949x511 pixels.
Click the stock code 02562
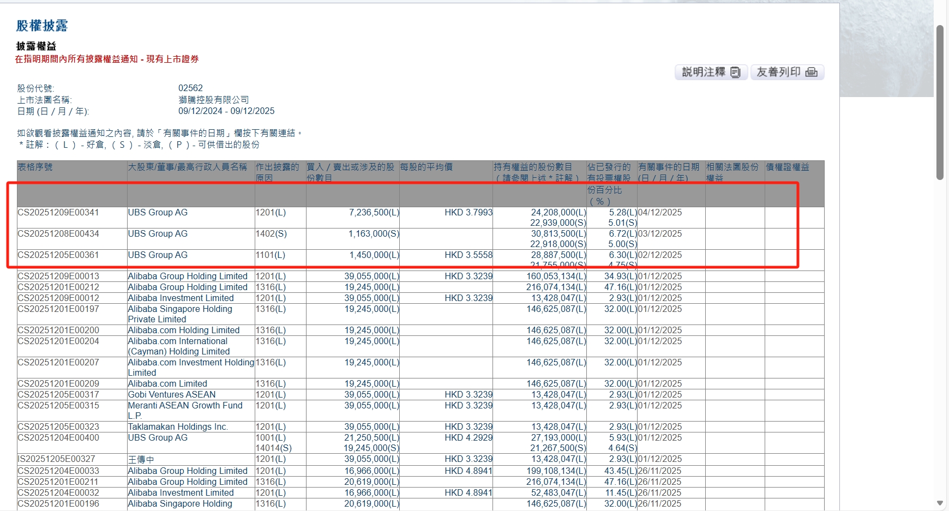(190, 88)
